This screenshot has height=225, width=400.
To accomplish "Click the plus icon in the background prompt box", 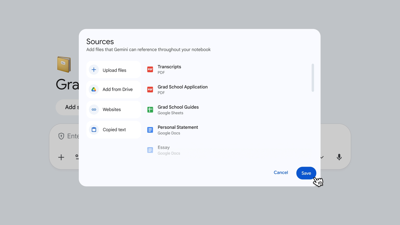I will [61, 157].
